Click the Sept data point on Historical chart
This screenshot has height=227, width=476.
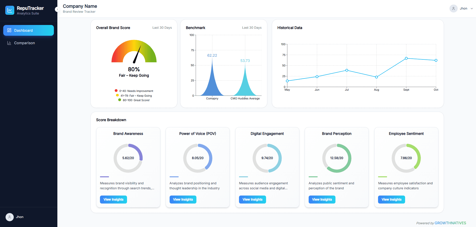coord(406,58)
